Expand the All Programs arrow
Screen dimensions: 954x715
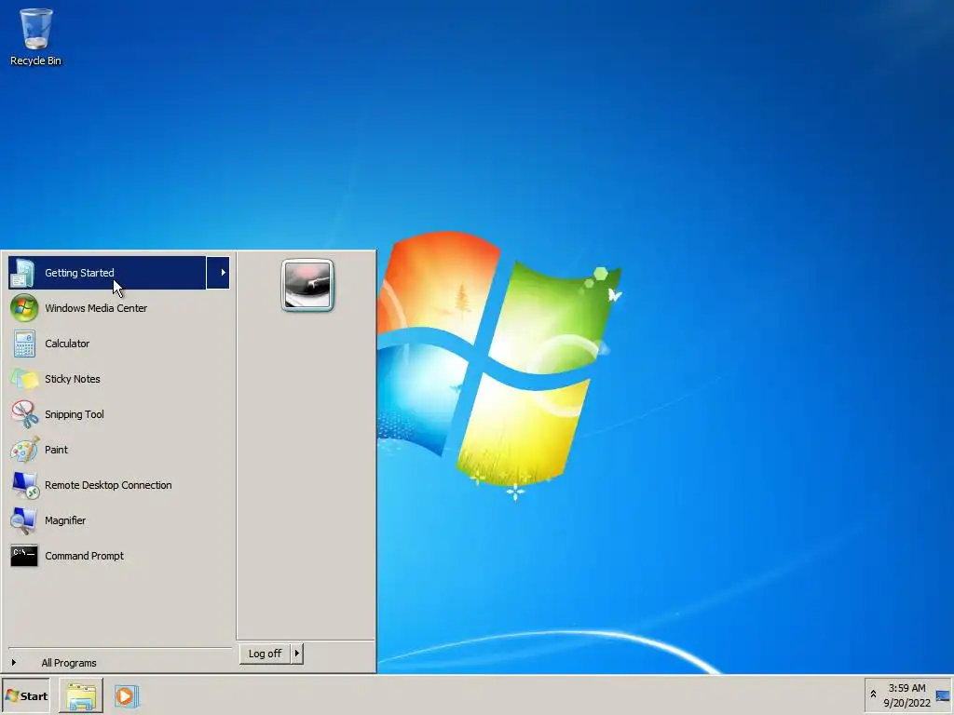coord(13,663)
